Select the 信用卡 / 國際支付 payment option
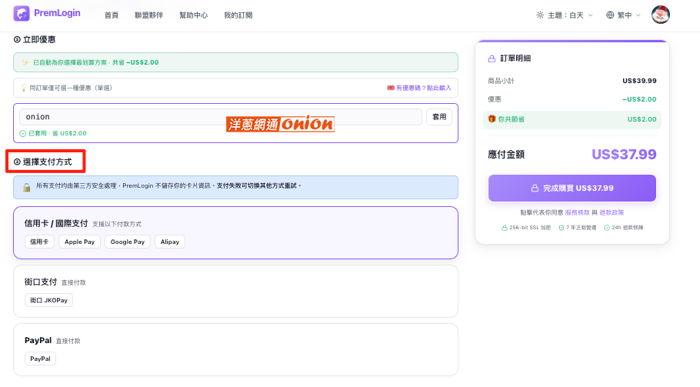The width and height of the screenshot is (700, 387). 235,232
